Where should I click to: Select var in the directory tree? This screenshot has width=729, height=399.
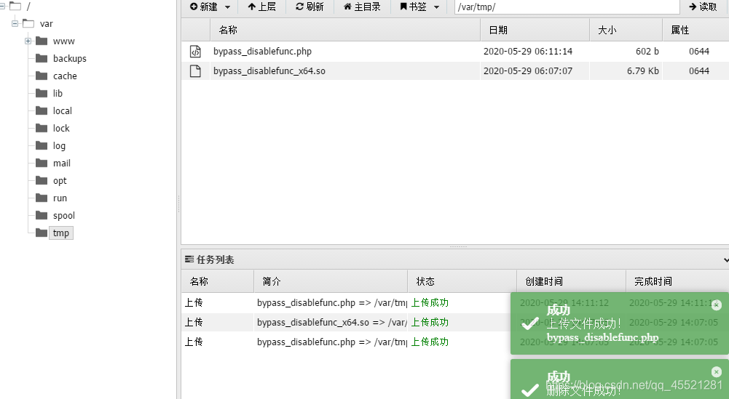point(46,24)
